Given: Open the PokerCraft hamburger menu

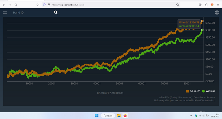Looking at the screenshot, I should [5, 13].
